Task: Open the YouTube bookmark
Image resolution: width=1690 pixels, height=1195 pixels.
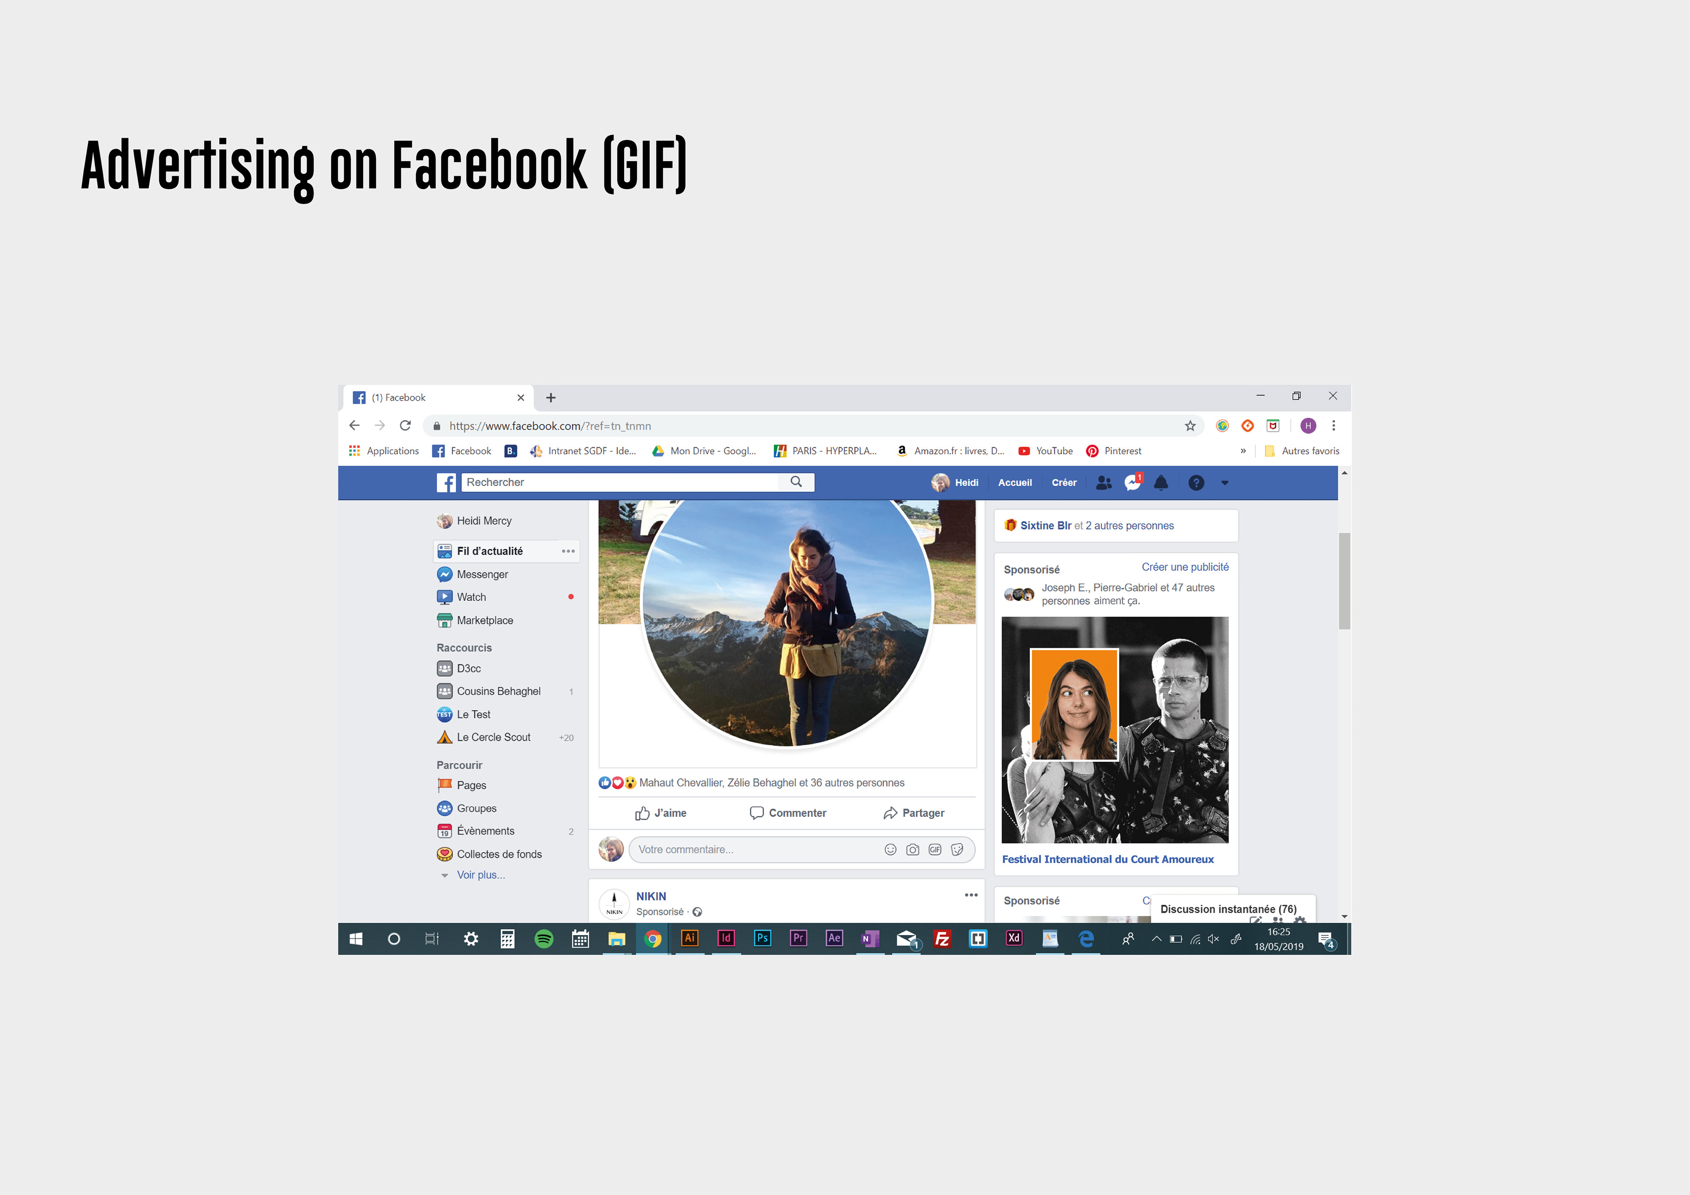Action: [x=1045, y=451]
